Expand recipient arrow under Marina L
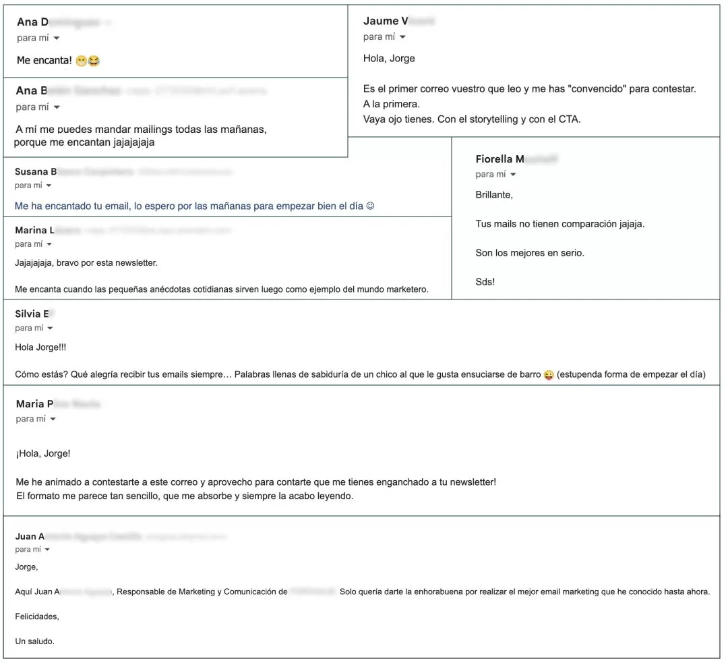 tap(49, 244)
